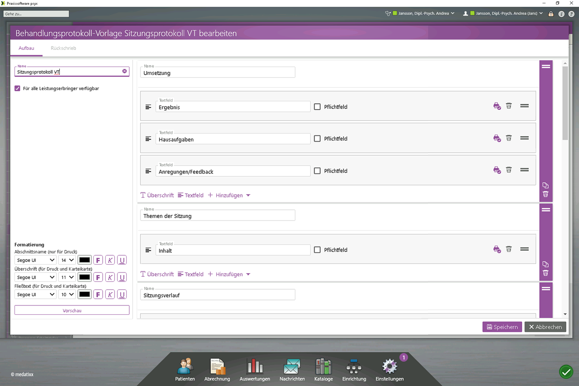579x386 pixels.
Task: Open Kataloge from the bottom dock
Action: (323, 370)
